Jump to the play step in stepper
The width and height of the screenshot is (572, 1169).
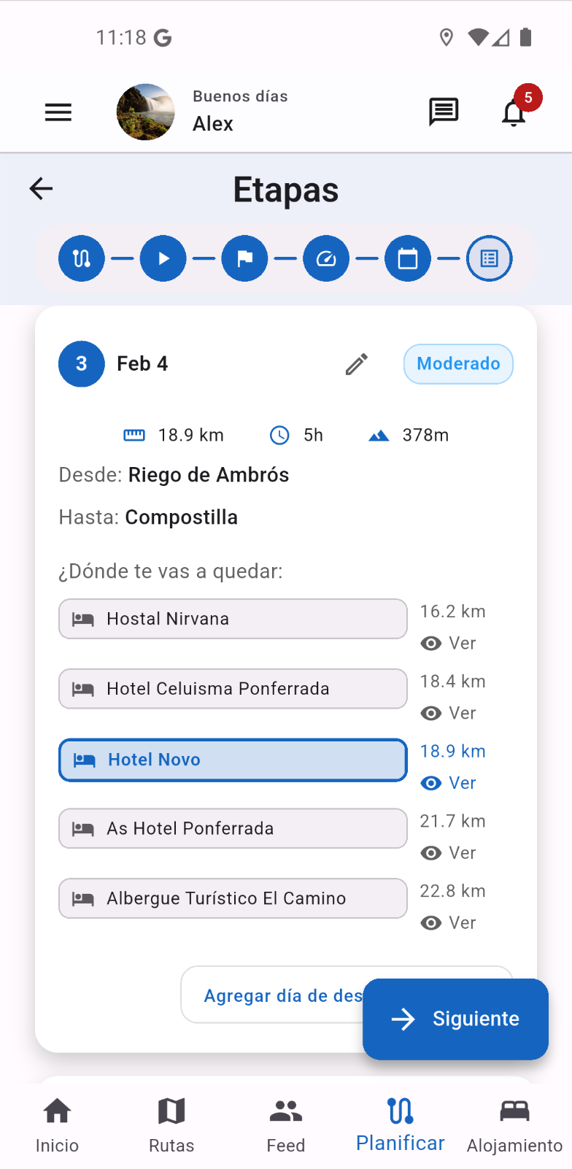coord(163,258)
